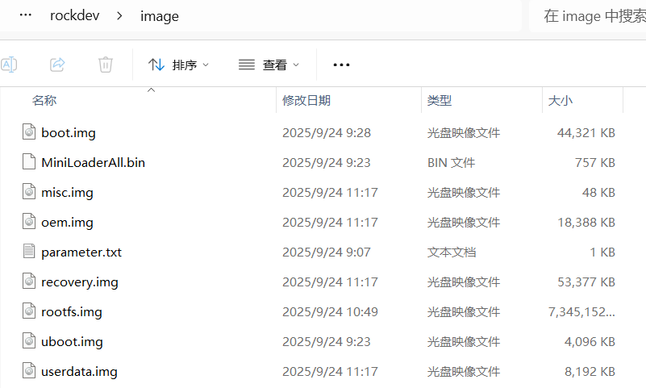Sort by 修改日期 column header
This screenshot has width=646, height=388.
pos(306,101)
